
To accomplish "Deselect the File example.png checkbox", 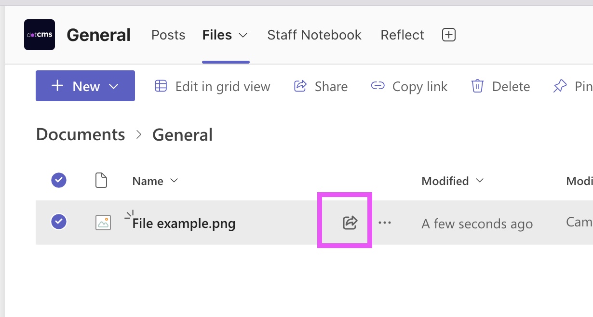I will point(58,222).
